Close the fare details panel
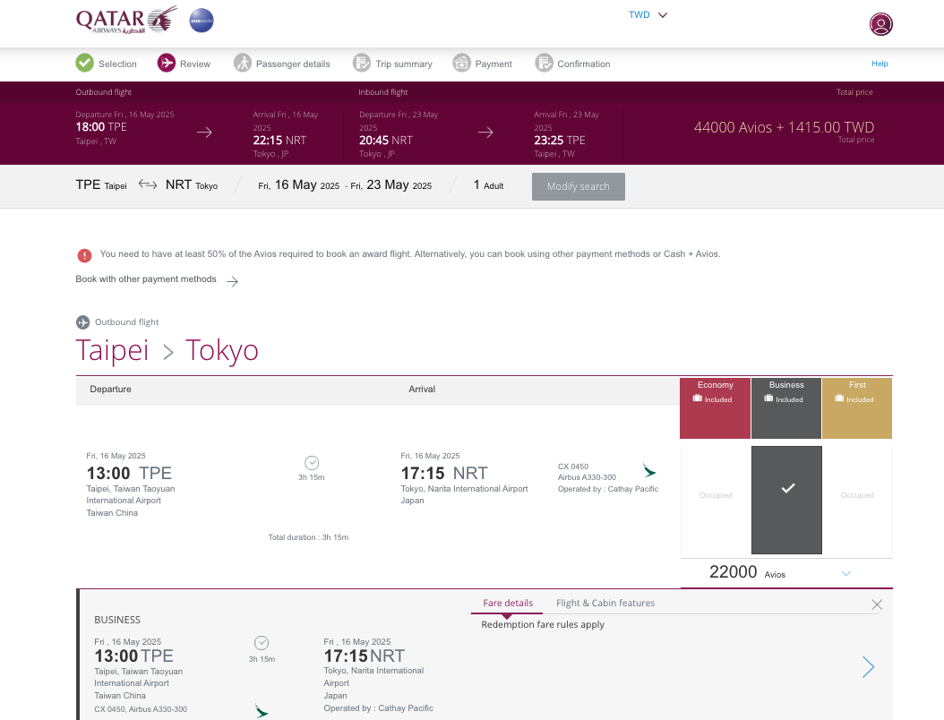Screen dimensions: 944x720 pos(877,605)
